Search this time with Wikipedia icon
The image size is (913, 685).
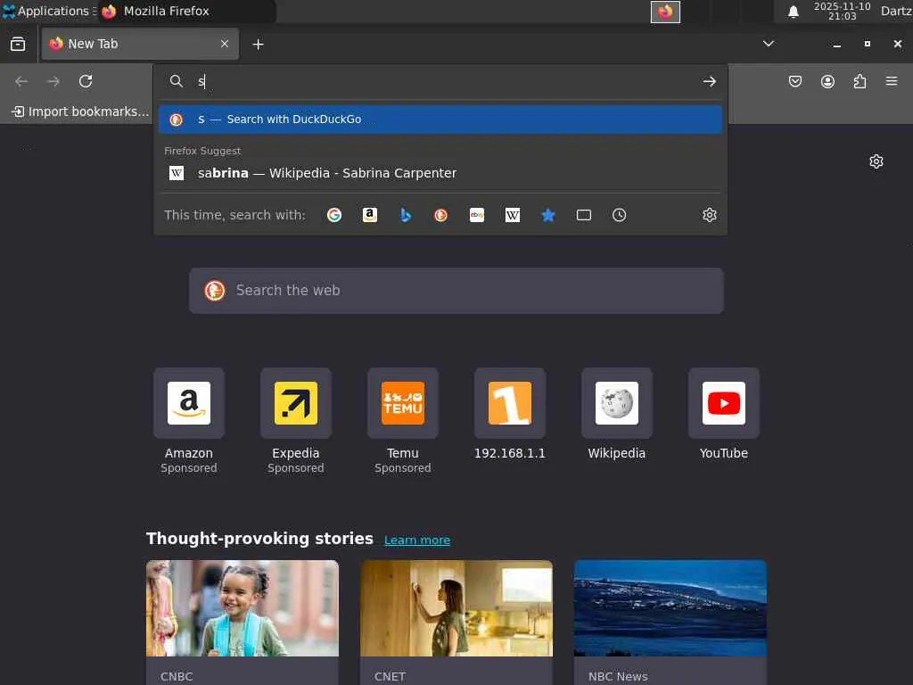point(513,215)
